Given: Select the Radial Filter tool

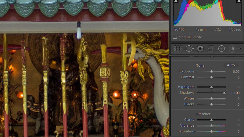Looking at the screenshot, I should 221,48.
